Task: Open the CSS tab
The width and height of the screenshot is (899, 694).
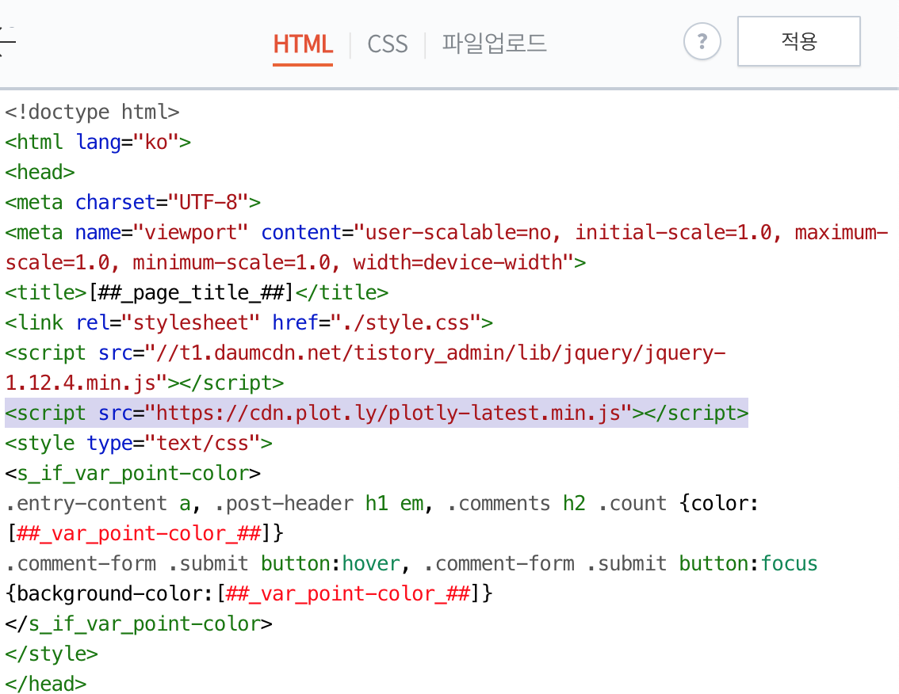Action: tap(388, 44)
